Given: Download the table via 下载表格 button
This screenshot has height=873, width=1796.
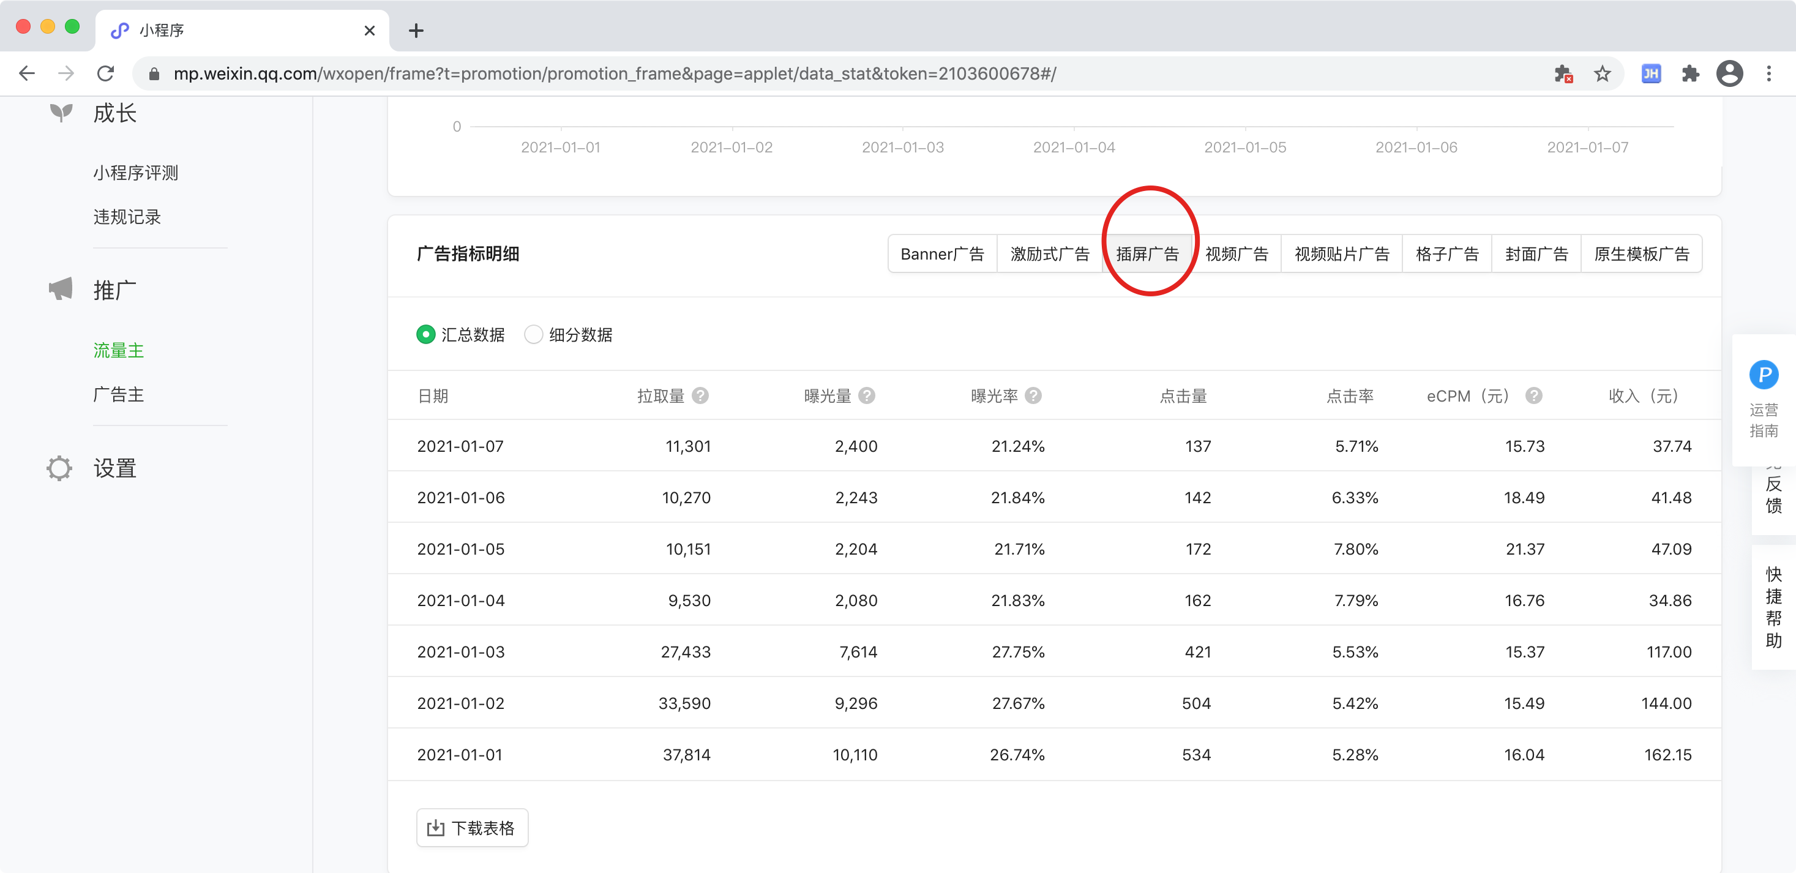Looking at the screenshot, I should (x=472, y=828).
